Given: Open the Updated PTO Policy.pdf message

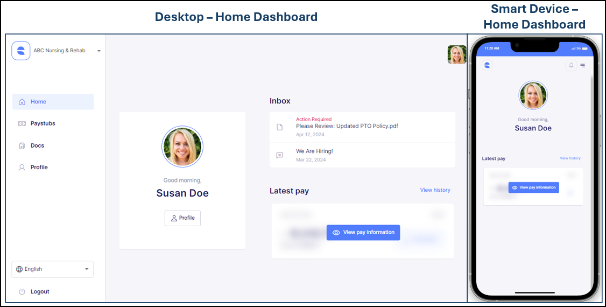Looking at the screenshot, I should [347, 126].
